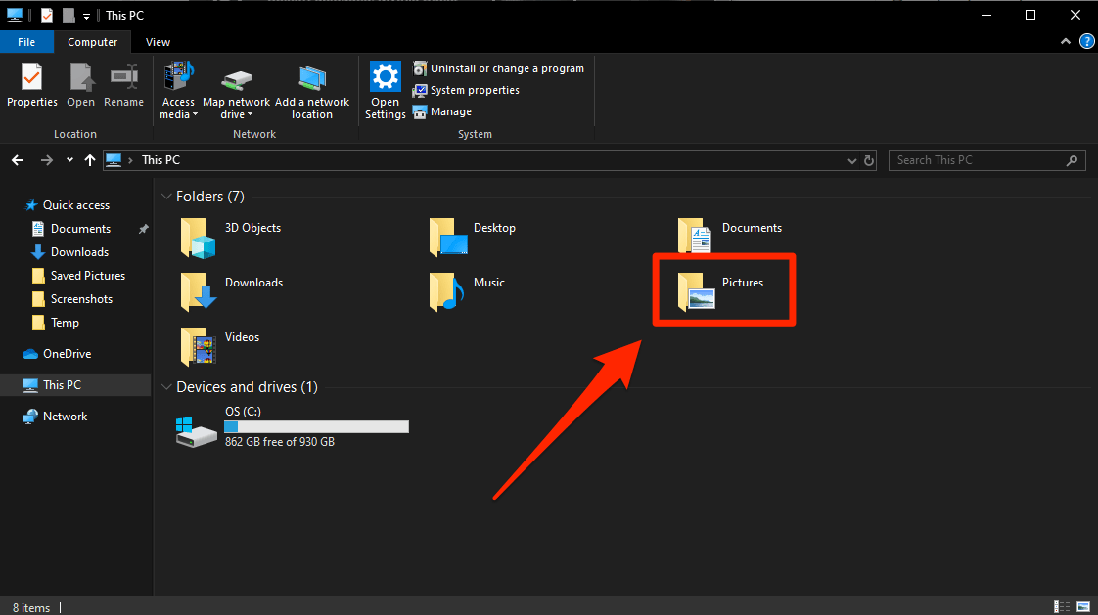The width and height of the screenshot is (1098, 615).
Task: Switch to the View ribbon tab
Action: tap(158, 42)
